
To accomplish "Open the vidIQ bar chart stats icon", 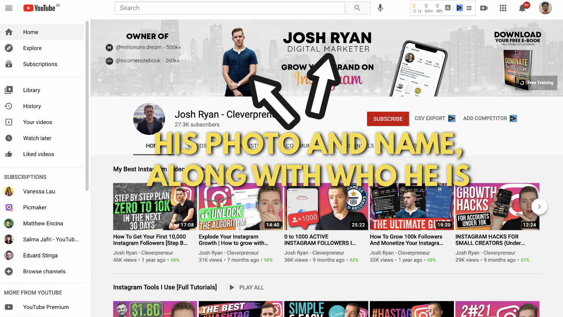I will click(448, 8).
